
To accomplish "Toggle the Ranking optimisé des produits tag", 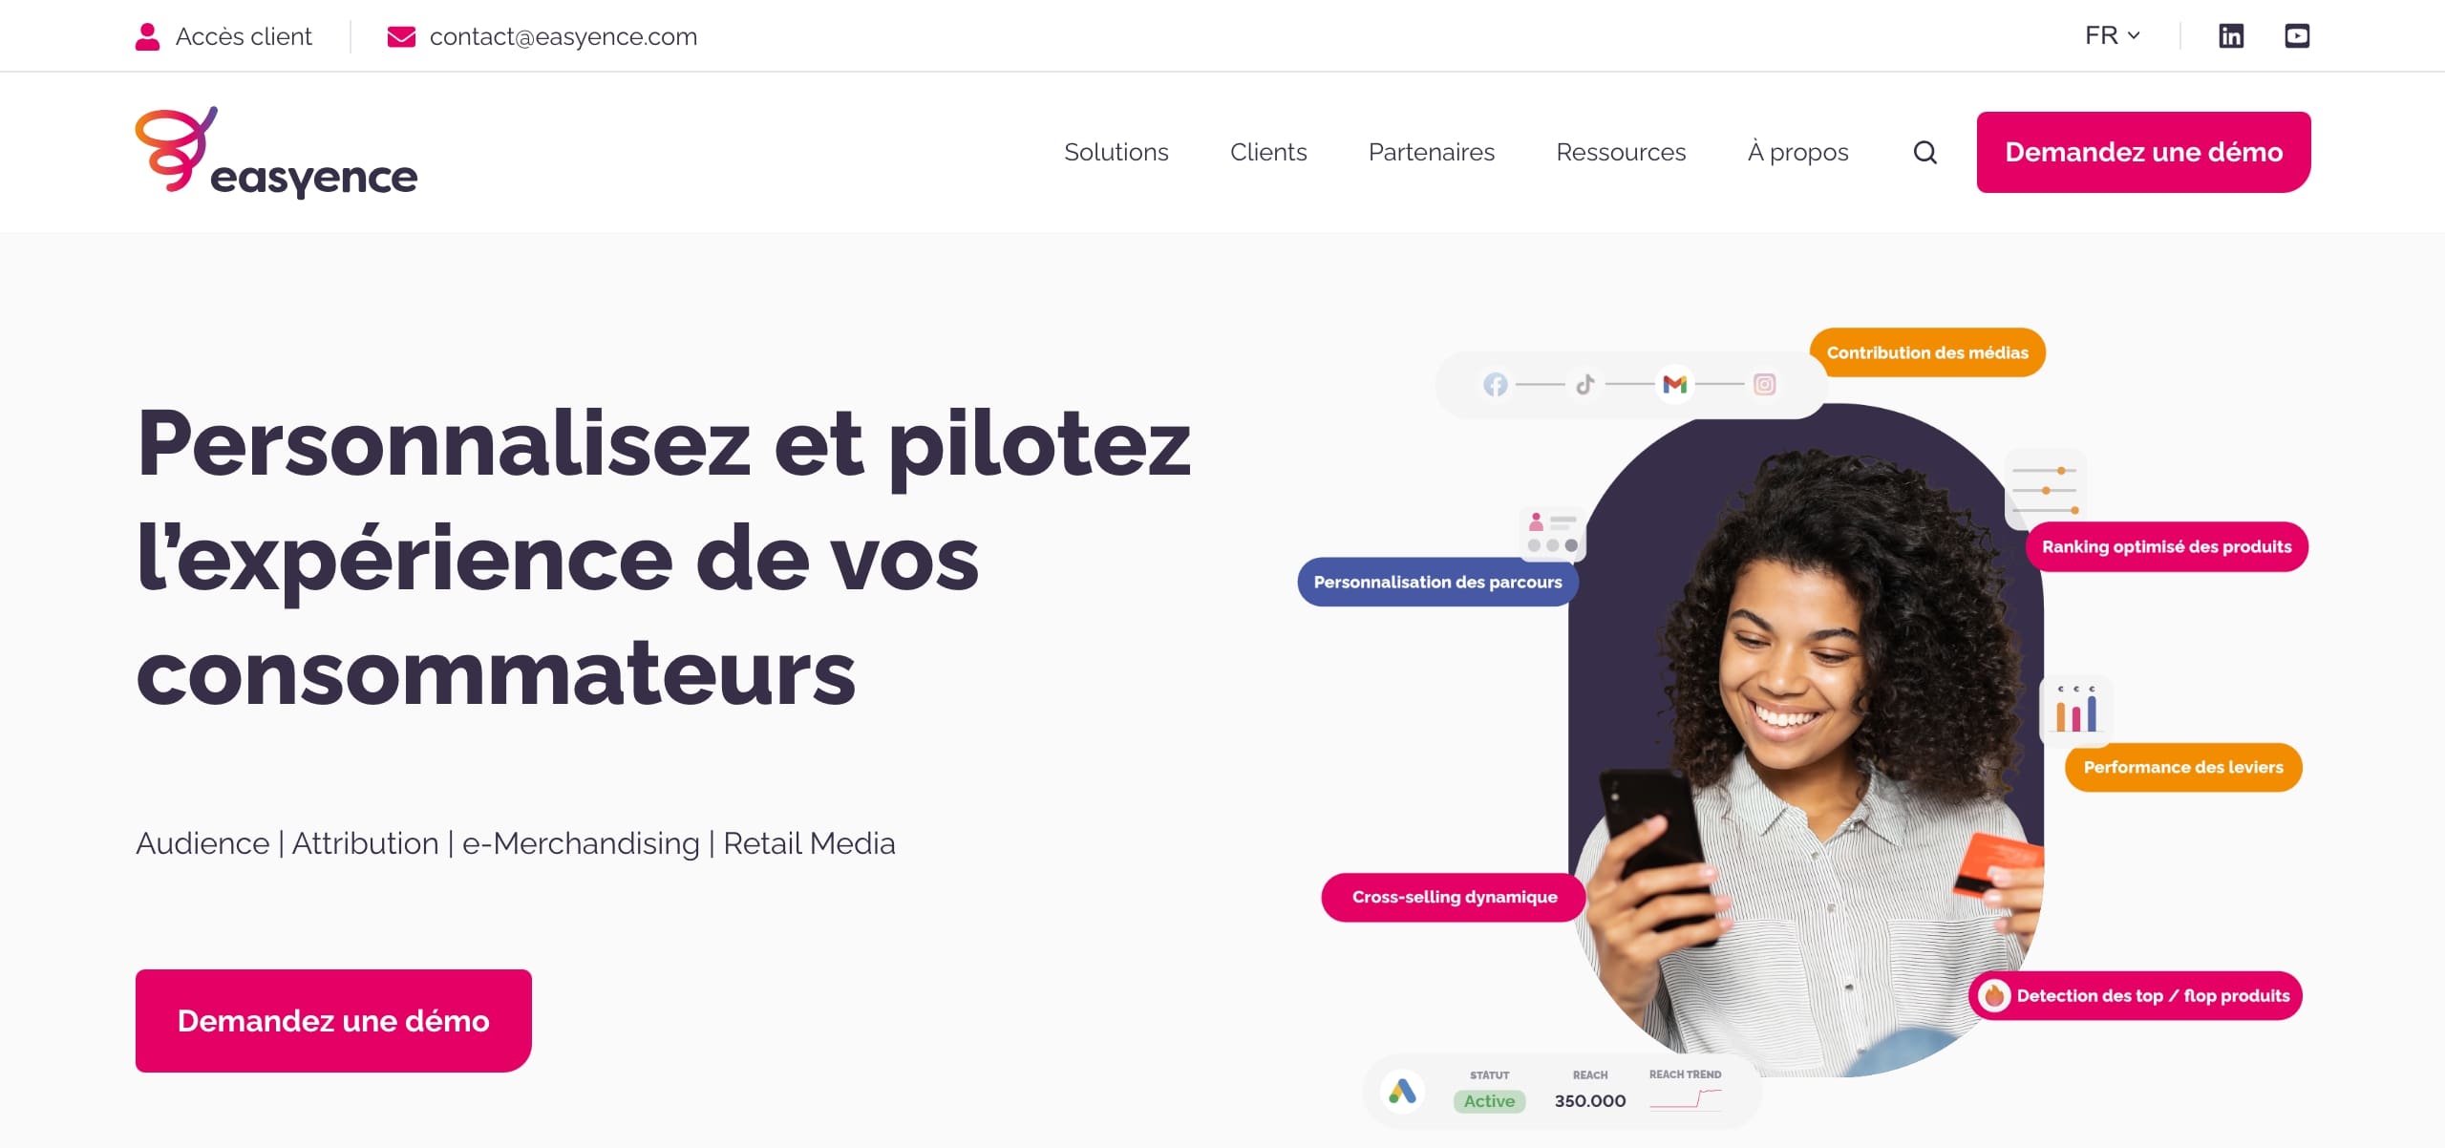I will (x=2169, y=546).
